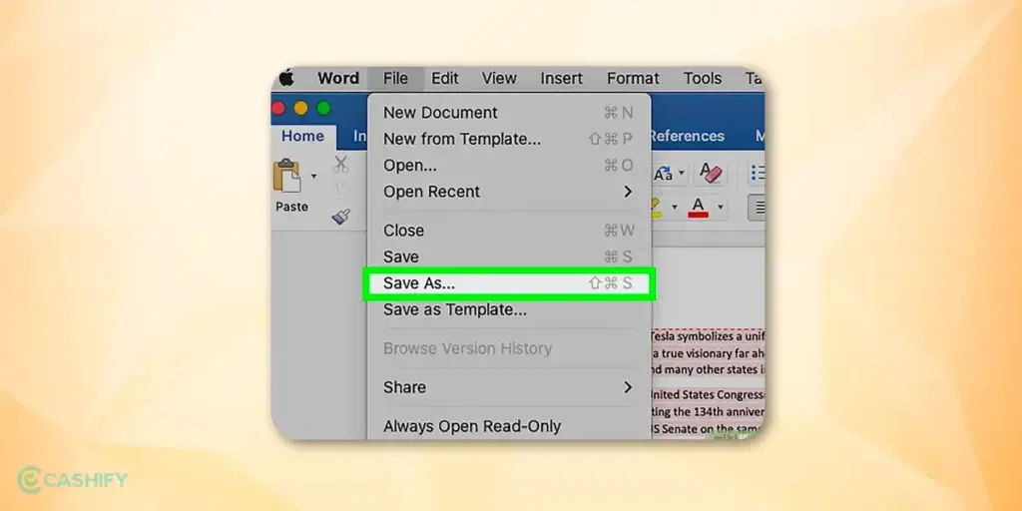This screenshot has height=511, width=1022.
Task: Click the Font Color red A icon
Action: coord(698,208)
